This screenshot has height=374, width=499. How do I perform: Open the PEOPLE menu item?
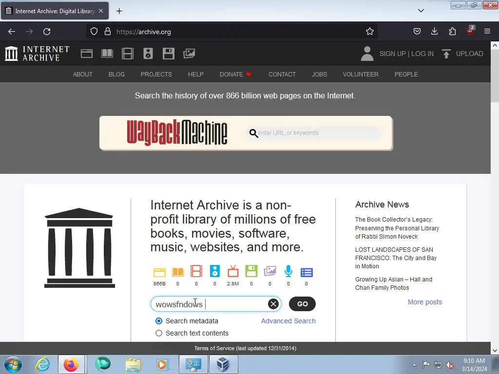point(406,74)
